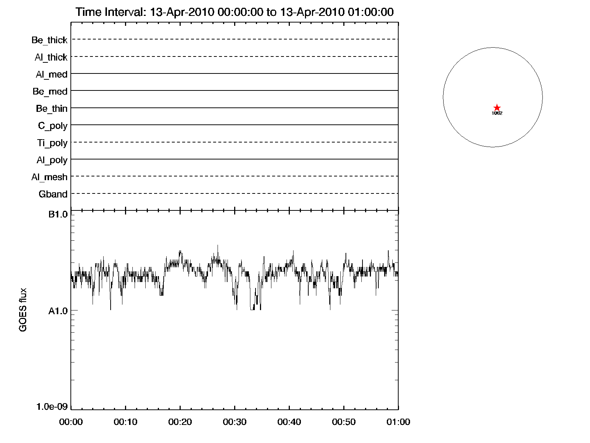The image size is (590, 443).
Task: Select the Al_mesh filter label
Action: coord(49,177)
